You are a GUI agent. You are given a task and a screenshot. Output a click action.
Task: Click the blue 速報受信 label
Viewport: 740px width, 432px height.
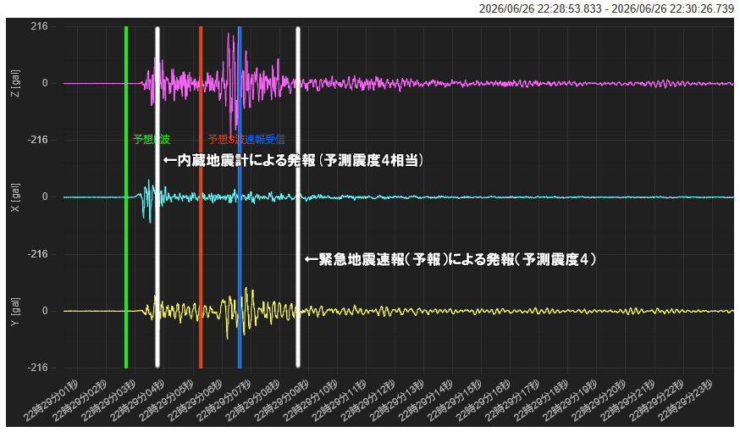pyautogui.click(x=265, y=139)
